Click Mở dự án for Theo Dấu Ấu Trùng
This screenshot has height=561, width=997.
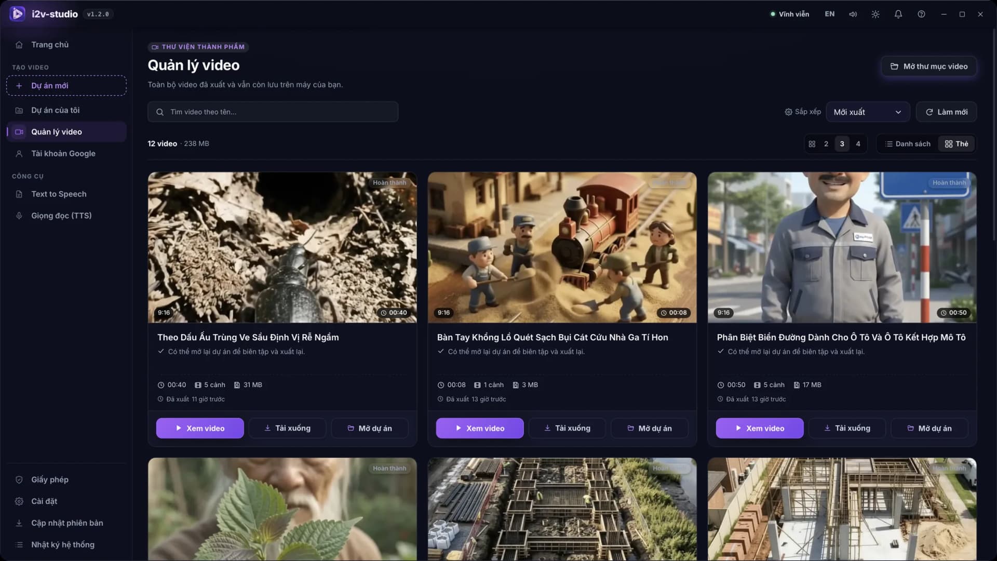[370, 429]
